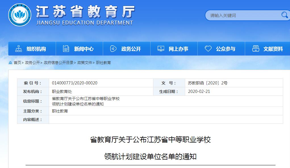290x168 pixels.
Task: Open the 政策文件 breadcrumb link
Action: pyautogui.click(x=85, y=63)
